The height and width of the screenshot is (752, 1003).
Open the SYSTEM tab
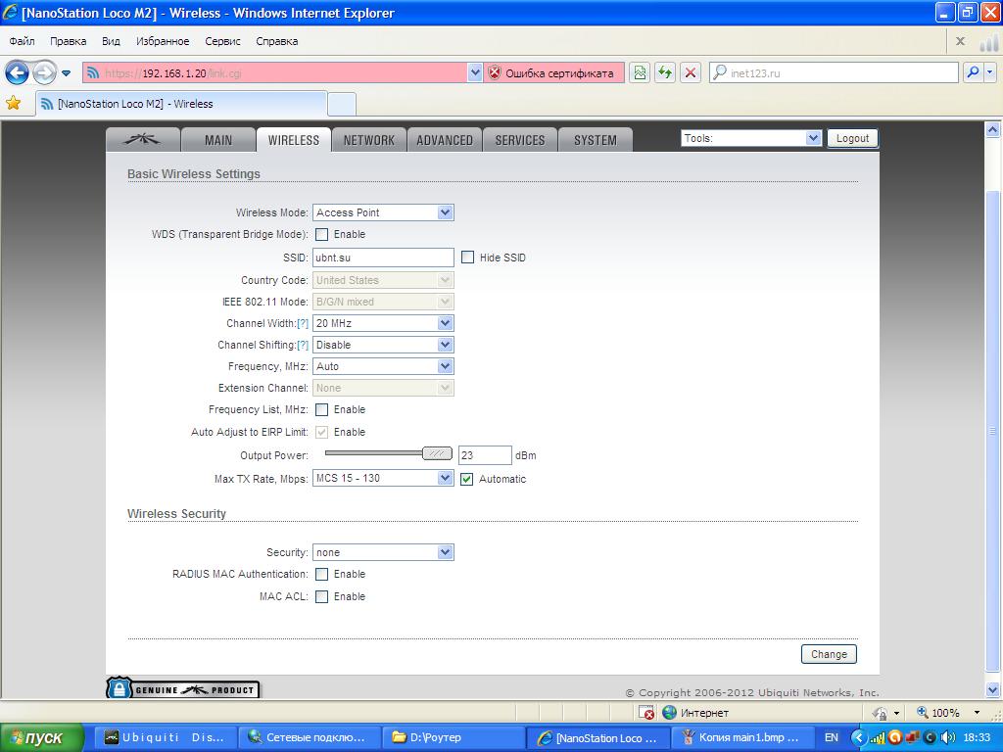tap(595, 140)
